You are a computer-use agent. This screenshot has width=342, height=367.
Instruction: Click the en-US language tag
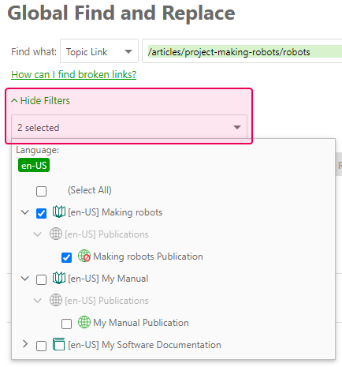pyautogui.click(x=34, y=165)
